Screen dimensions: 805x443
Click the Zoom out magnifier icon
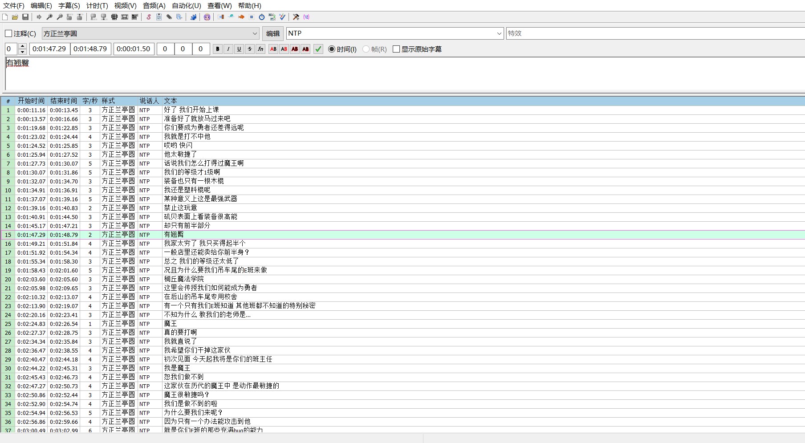[60, 17]
